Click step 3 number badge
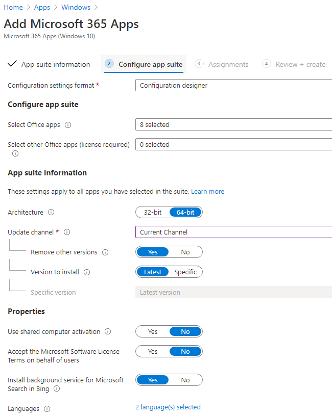This screenshot has width=332, height=416. [x=199, y=64]
